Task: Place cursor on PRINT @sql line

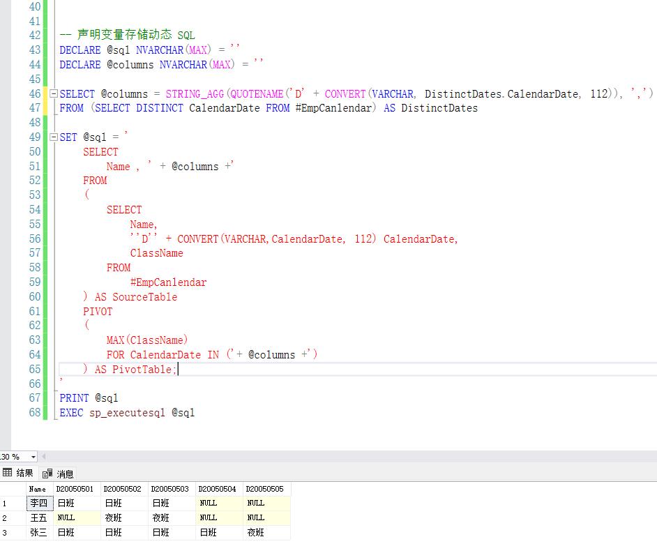Action: [89, 398]
